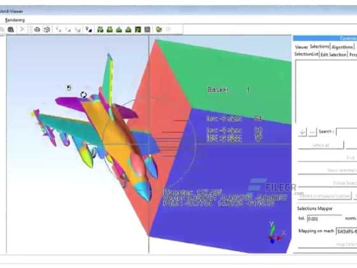Open the Rendering menu

(x=15, y=20)
